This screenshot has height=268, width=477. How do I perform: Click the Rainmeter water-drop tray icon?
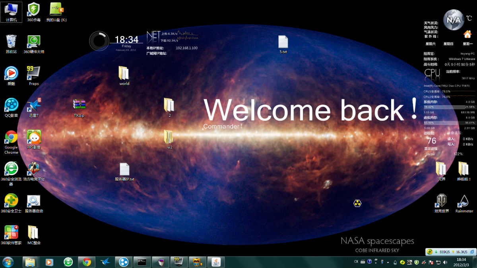(x=395, y=262)
